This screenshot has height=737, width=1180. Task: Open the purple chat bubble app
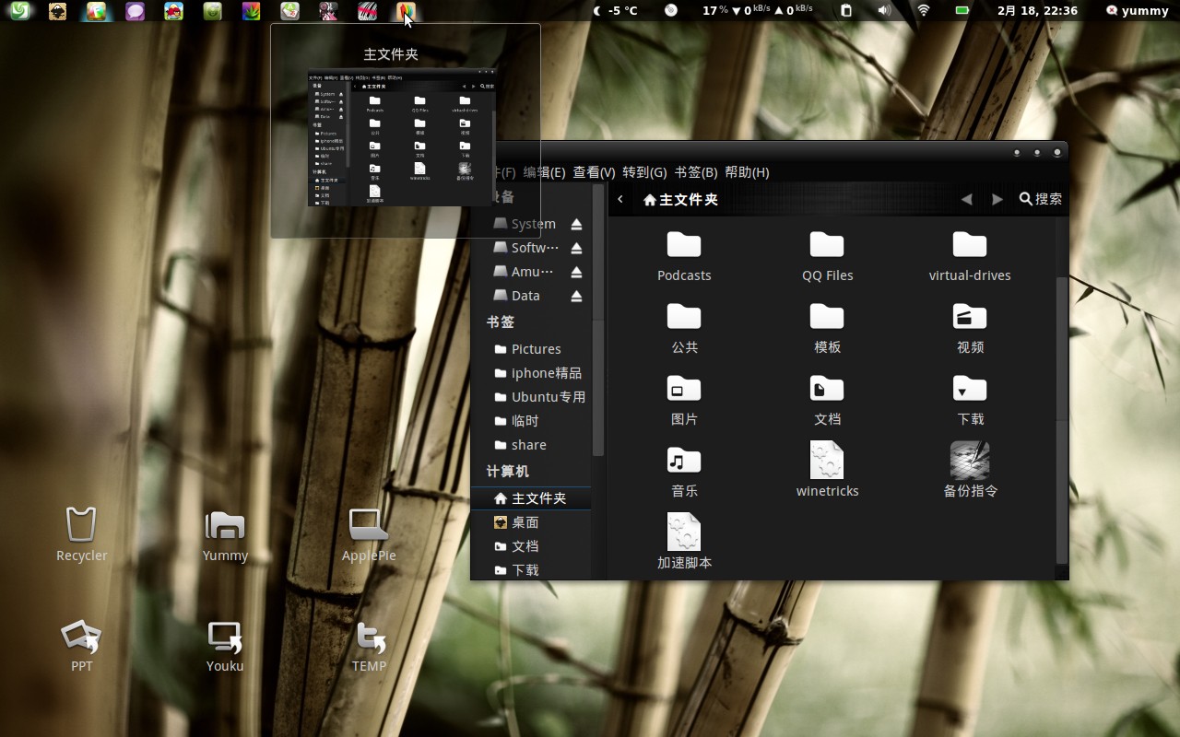(136, 11)
